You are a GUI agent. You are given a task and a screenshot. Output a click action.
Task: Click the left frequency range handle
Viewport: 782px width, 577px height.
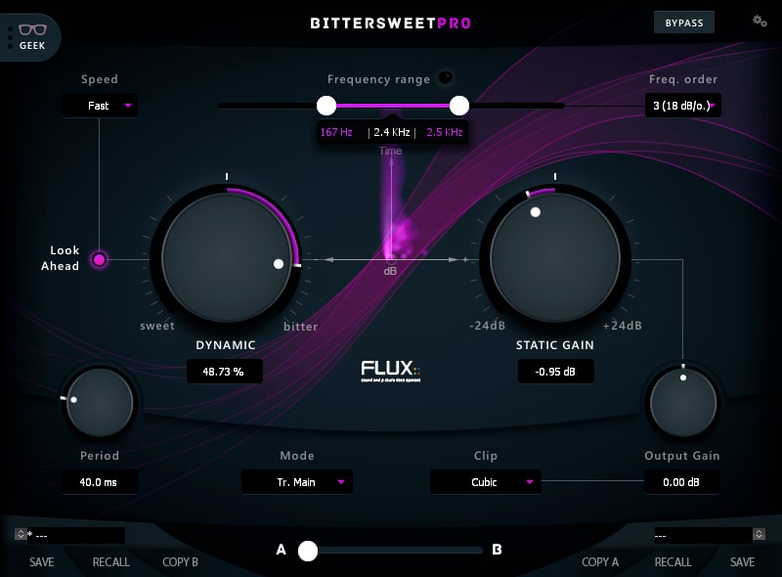[x=326, y=105]
